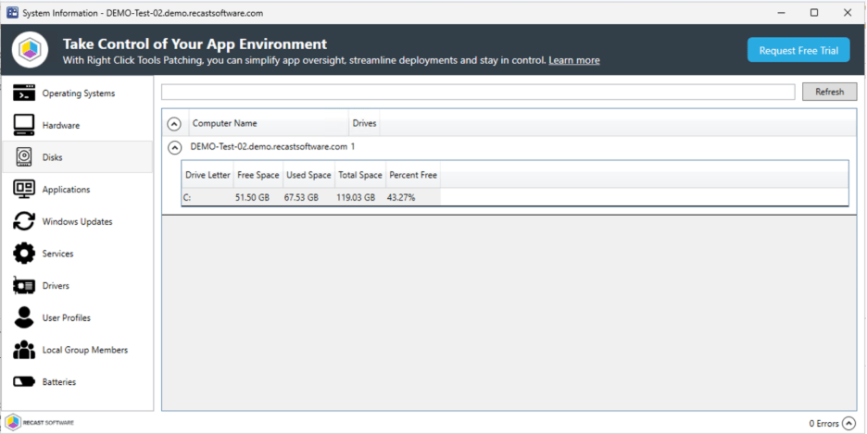867x434 pixels.
Task: Expand the 0 Errors panel chevron
Action: (x=848, y=423)
